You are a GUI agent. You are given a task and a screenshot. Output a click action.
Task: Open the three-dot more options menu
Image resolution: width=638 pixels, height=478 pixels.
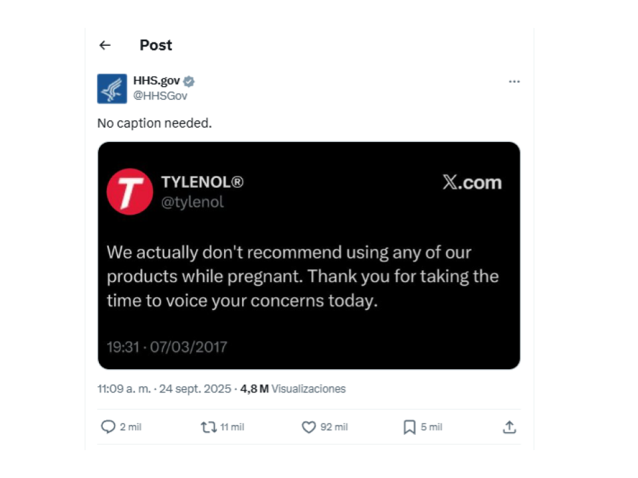click(x=514, y=82)
